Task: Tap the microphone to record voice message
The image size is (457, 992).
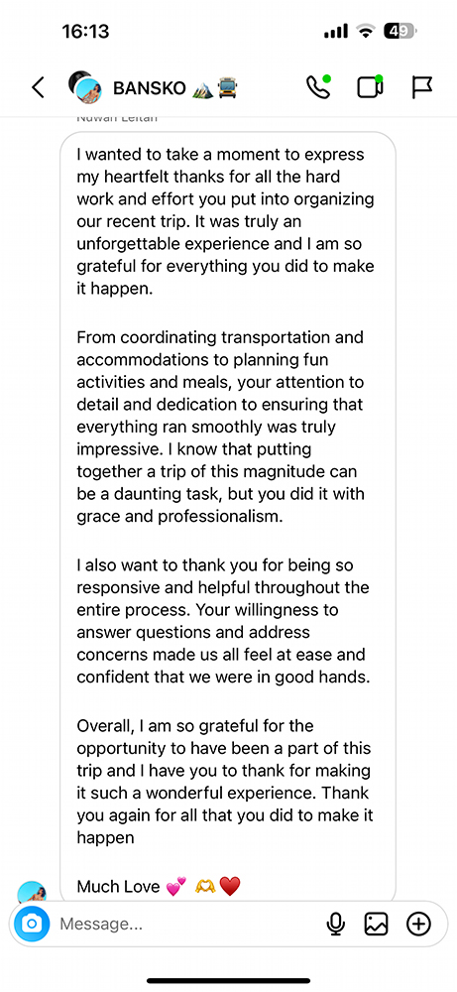Action: coord(336,925)
